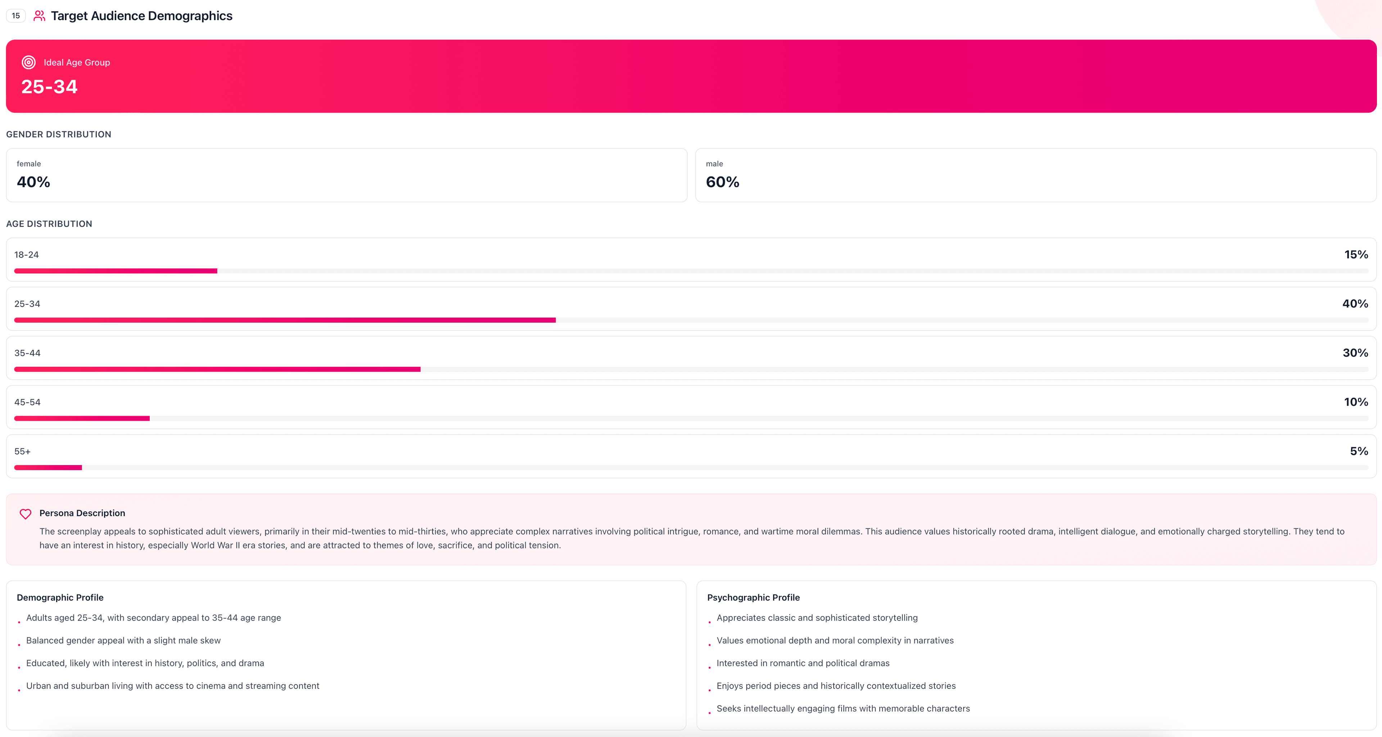This screenshot has height=737, width=1382.
Task: Click the persona paragraph starting 'The screenplay appeals'
Action: 691,539
